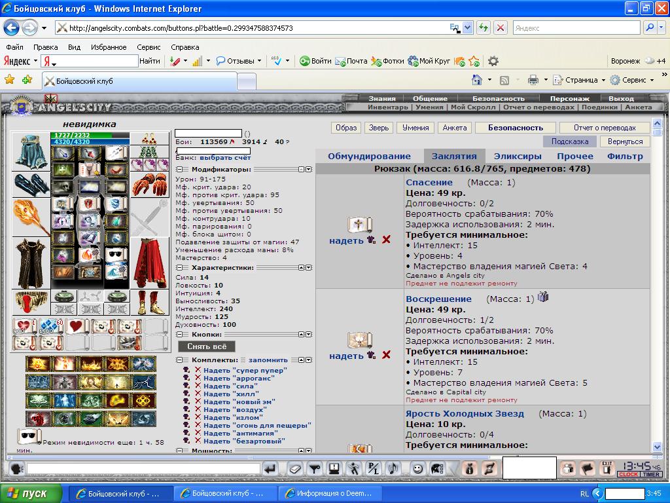The image size is (670, 503).
Task: Open Поединки in the game menu
Action: pos(599,107)
